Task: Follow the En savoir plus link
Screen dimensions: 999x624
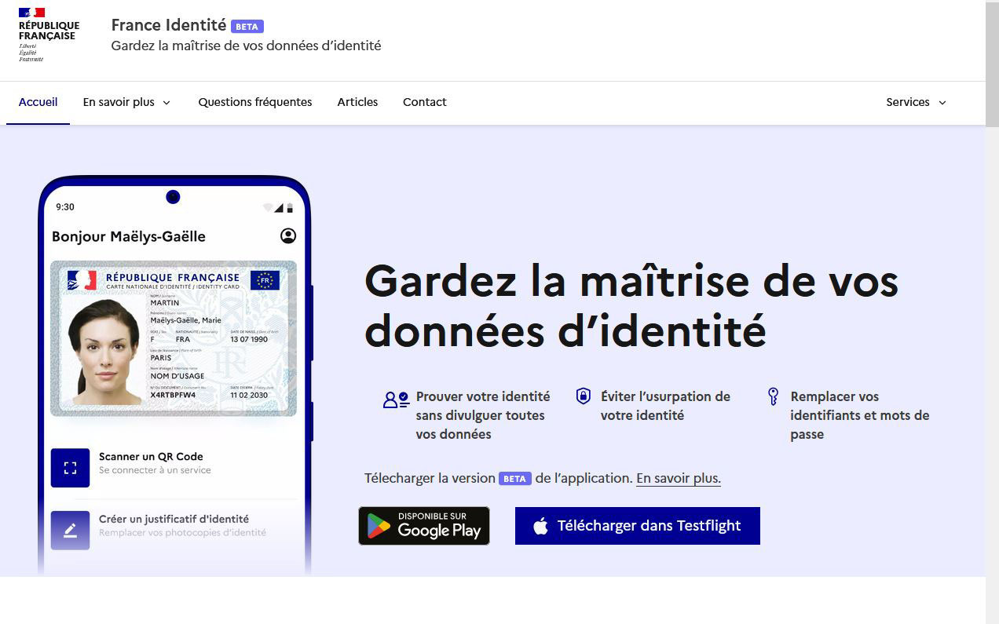Action: (678, 478)
